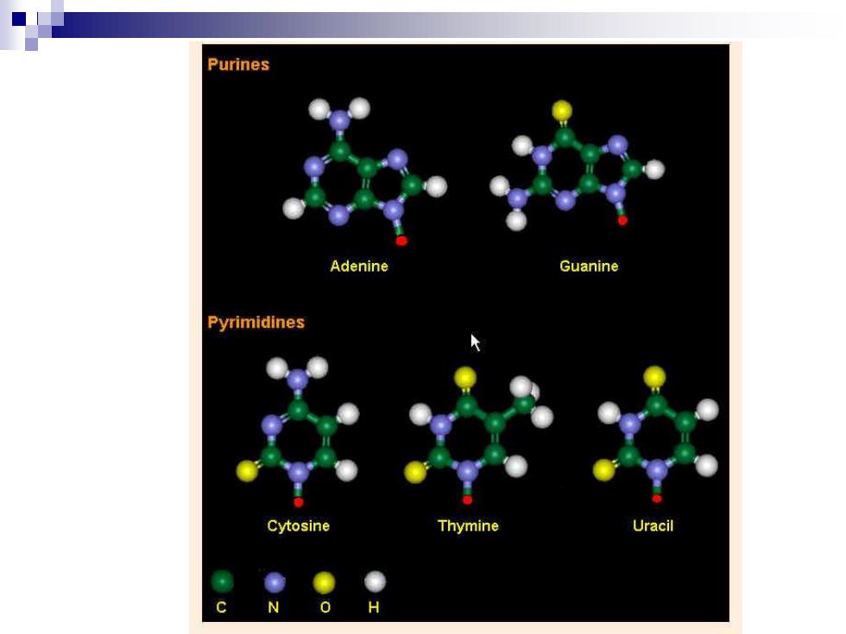Click the Cytosine molecule model
The image size is (846, 634).
coord(298,432)
